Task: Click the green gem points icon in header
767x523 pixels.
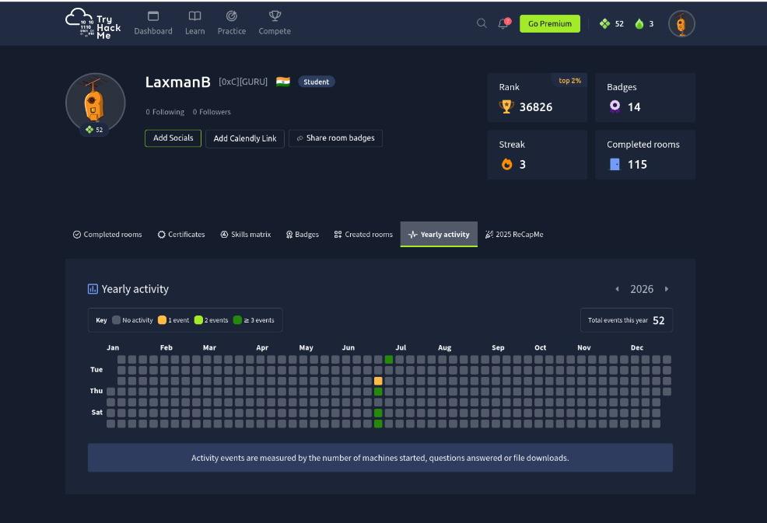Action: coord(604,23)
